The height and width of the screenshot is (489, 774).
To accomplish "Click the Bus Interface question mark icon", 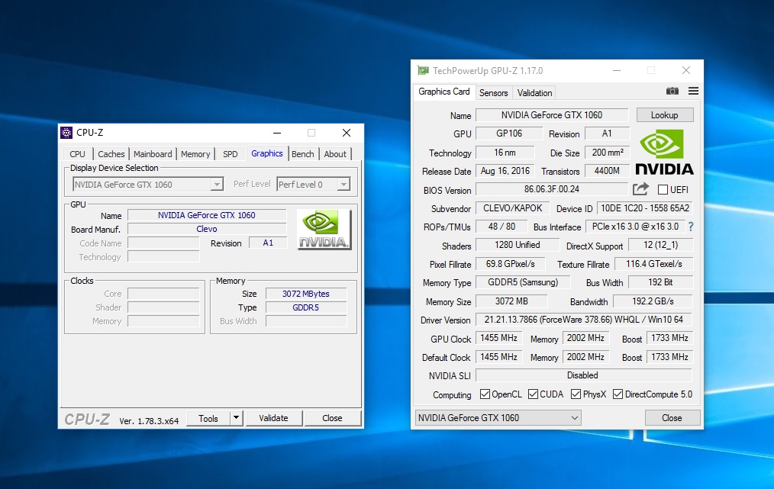I will [x=691, y=227].
